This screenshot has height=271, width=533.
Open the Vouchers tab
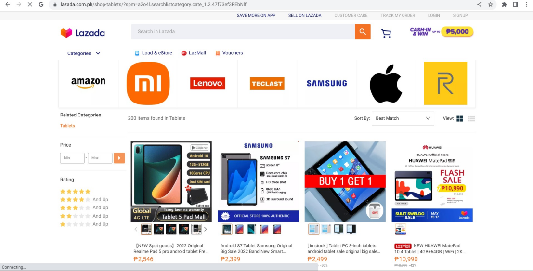point(229,53)
